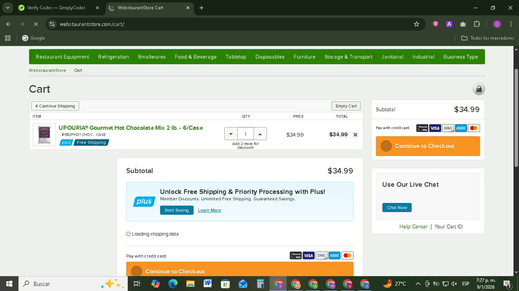Click the Amex card icon in sidebar
The height and width of the screenshot is (291, 519).
click(x=461, y=128)
